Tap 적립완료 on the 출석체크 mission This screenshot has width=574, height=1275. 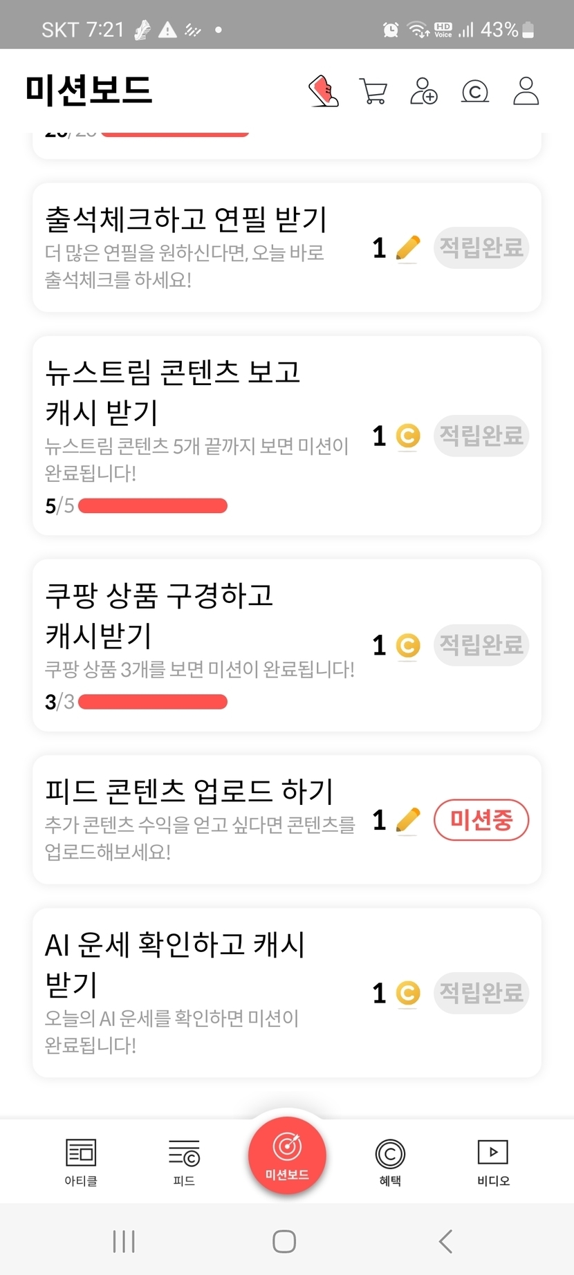tap(481, 248)
